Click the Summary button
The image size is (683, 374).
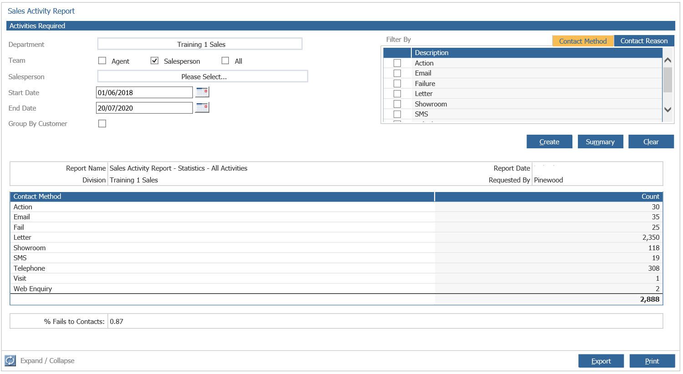click(600, 142)
